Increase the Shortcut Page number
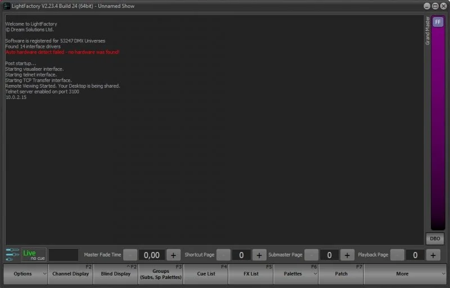The width and height of the screenshot is (450, 288). coord(259,255)
